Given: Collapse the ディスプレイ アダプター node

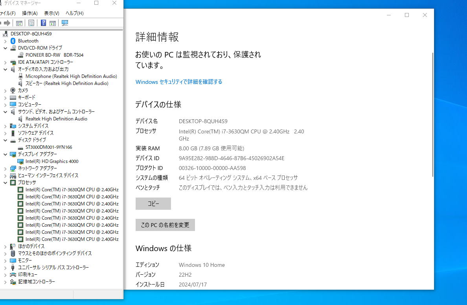Looking at the screenshot, I should click(x=6, y=154).
